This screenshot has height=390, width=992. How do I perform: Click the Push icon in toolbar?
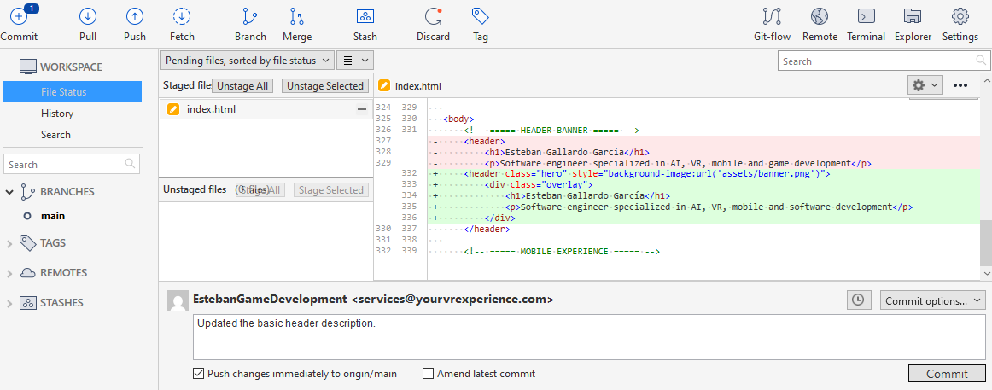pos(135,17)
